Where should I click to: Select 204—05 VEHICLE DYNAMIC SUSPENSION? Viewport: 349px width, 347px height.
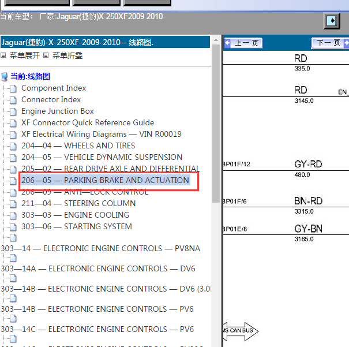102,157
